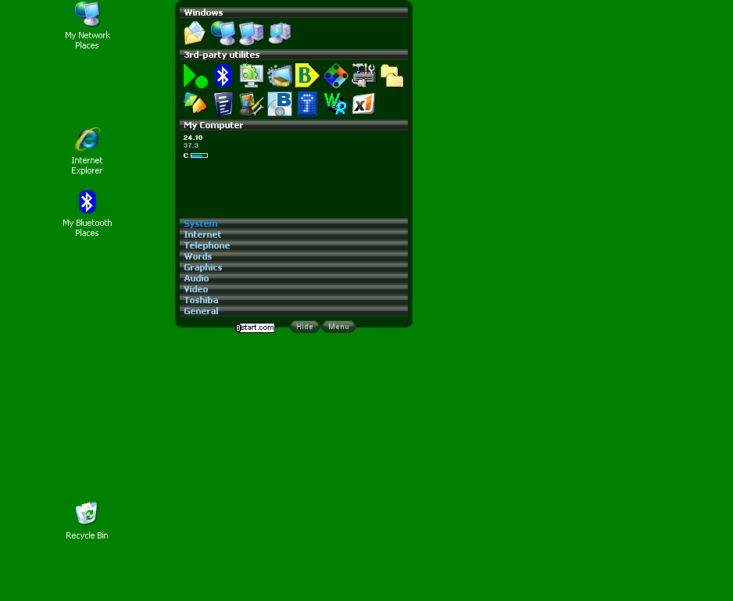
Task: Launch the screen-cleaning brush utility
Action: pyautogui.click(x=280, y=76)
